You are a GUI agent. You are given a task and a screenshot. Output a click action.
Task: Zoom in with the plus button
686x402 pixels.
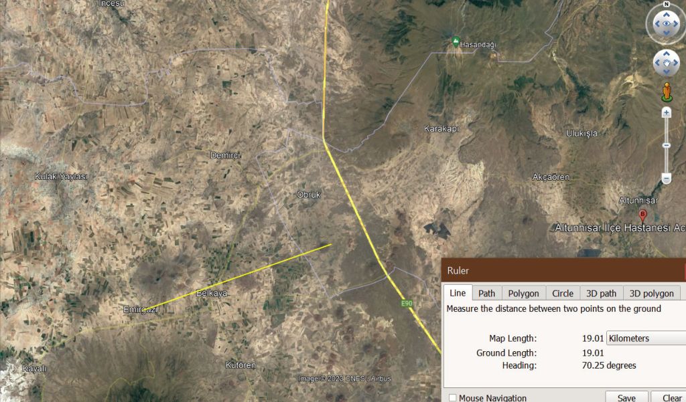click(x=666, y=113)
